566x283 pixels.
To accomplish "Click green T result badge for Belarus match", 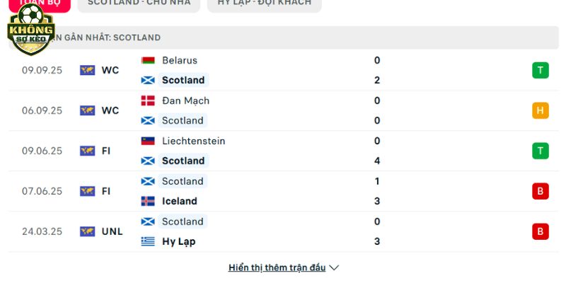I will point(541,70).
